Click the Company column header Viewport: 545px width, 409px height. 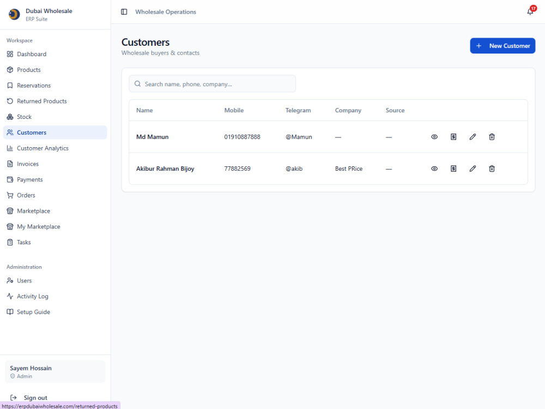point(348,110)
